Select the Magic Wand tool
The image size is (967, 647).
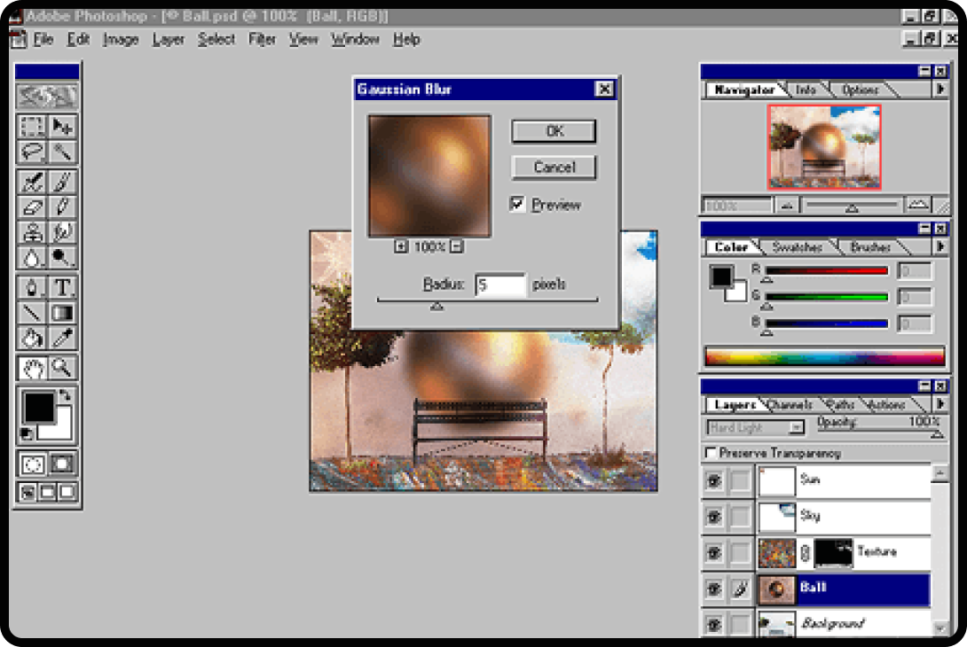pos(62,152)
